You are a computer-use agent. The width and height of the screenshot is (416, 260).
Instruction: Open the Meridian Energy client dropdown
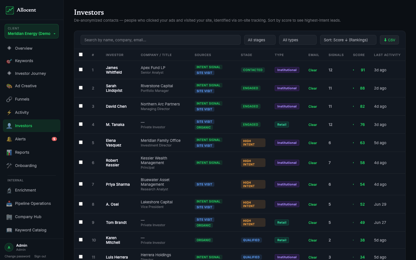coord(31,31)
